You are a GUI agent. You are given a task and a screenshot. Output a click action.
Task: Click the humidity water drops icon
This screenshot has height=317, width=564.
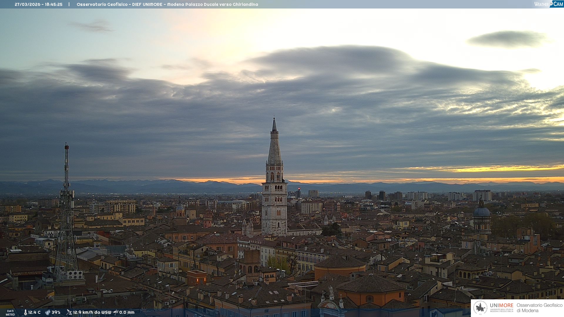48,313
